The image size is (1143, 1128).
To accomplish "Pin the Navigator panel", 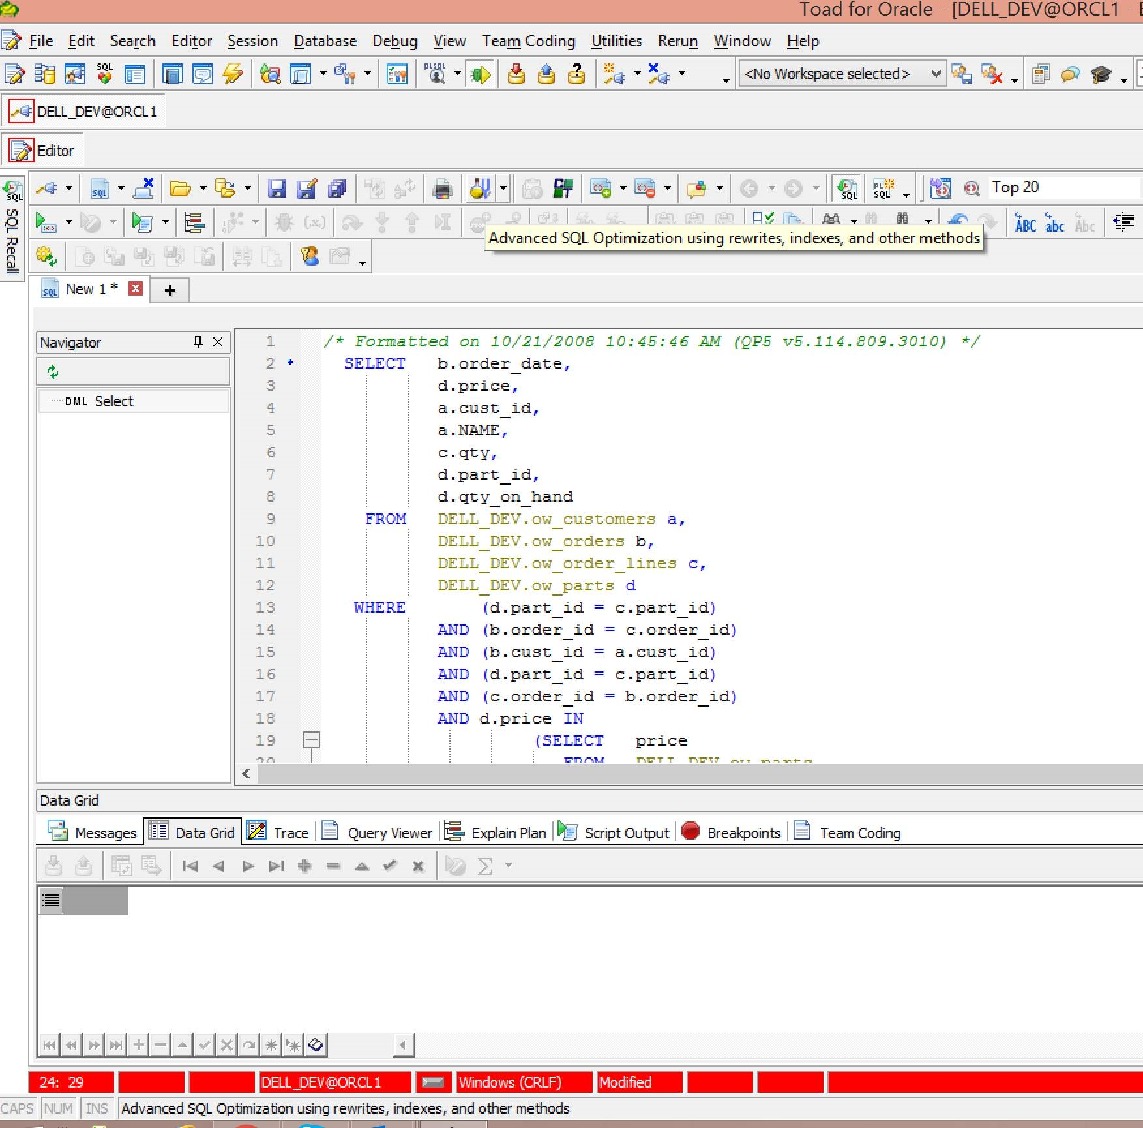I will point(198,342).
